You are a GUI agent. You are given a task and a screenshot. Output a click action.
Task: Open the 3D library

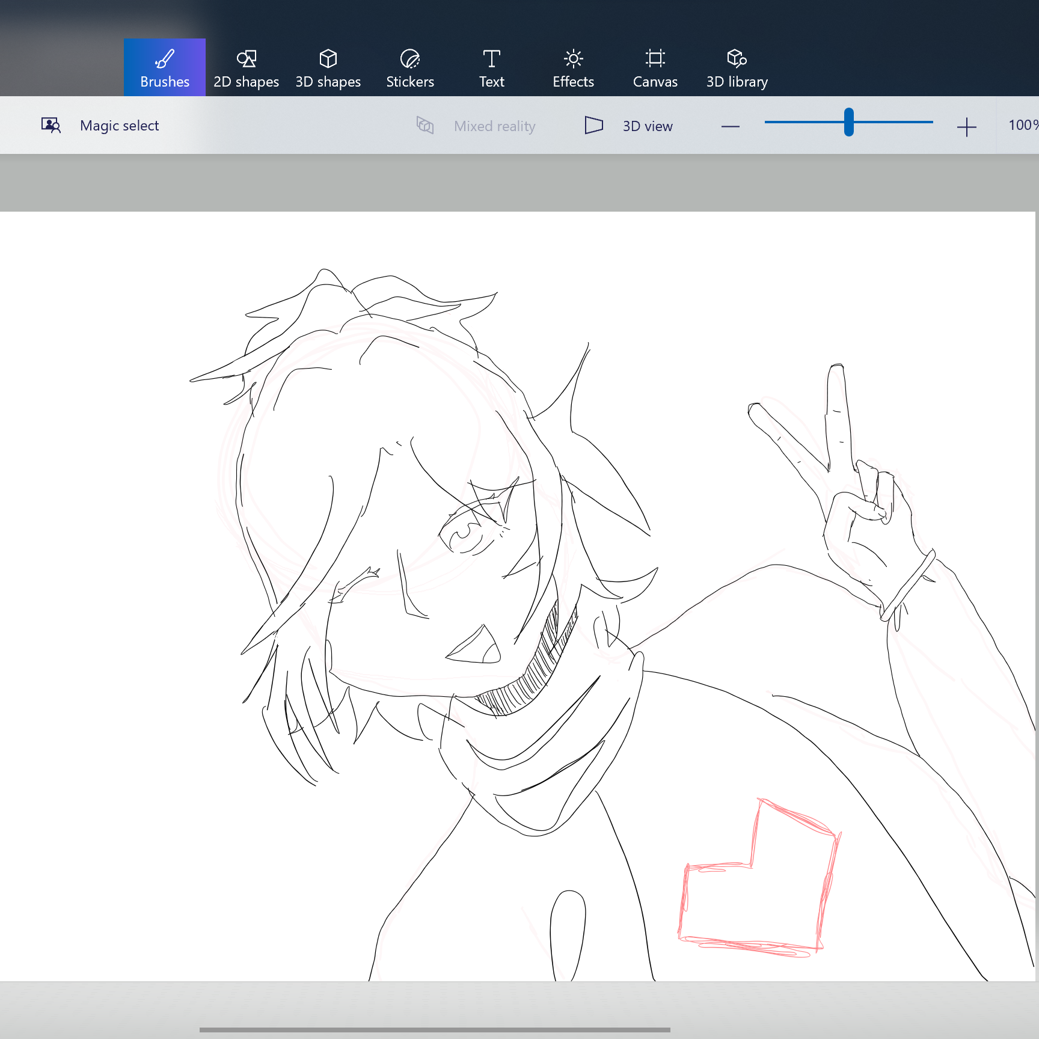(737, 67)
